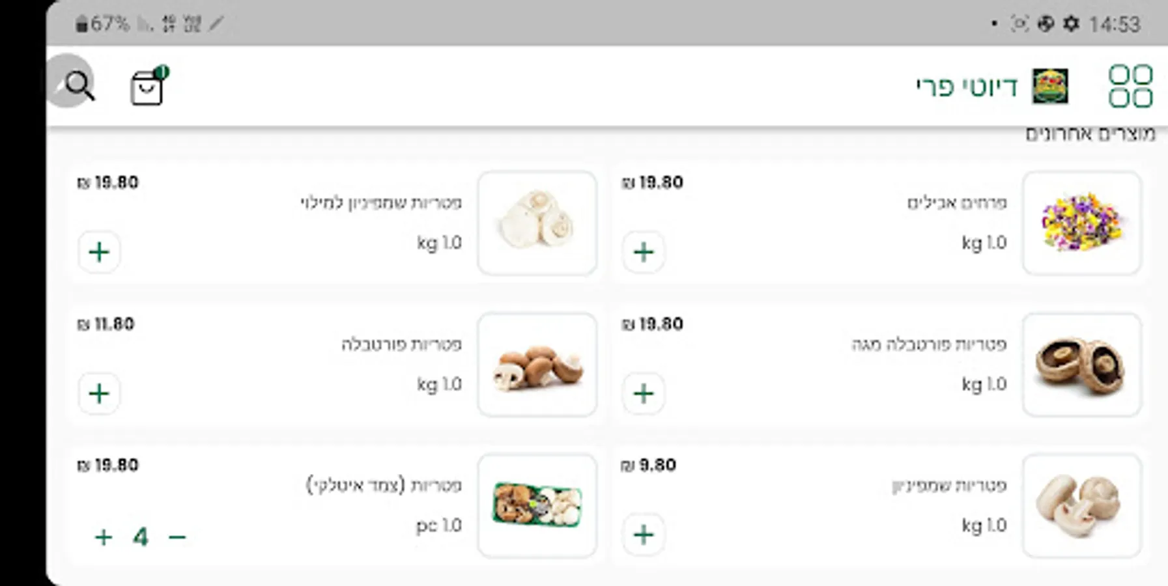
Task: Open the packaged Italian mushroom duo image
Action: pos(537,505)
